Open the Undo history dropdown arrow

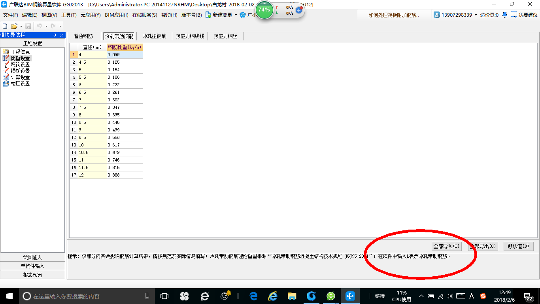point(46,26)
